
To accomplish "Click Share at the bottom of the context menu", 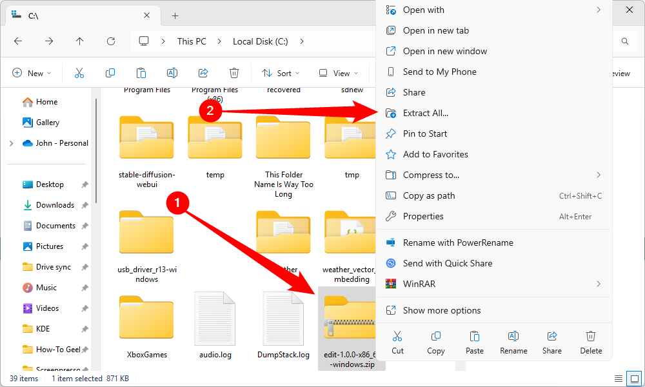I will (552, 342).
